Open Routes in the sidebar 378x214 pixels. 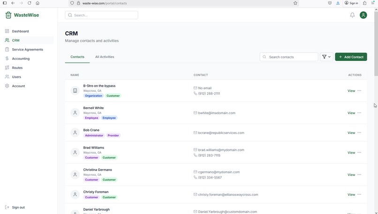pyautogui.click(x=29, y=67)
